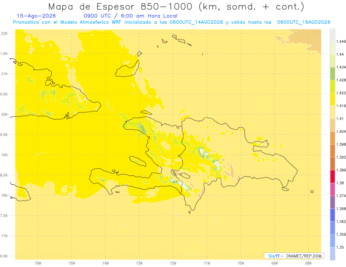
Task: Click the colorbar value '1.416'
Action: click(341, 106)
